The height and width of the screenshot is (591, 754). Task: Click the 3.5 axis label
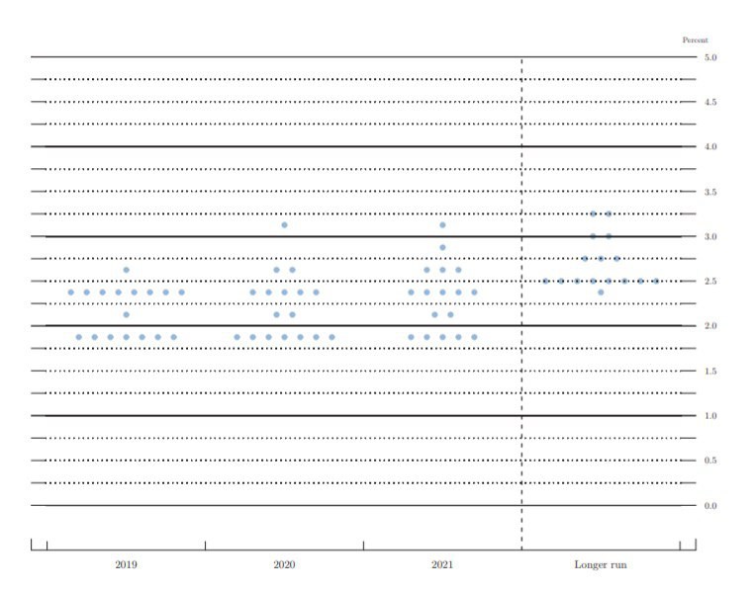click(x=710, y=192)
